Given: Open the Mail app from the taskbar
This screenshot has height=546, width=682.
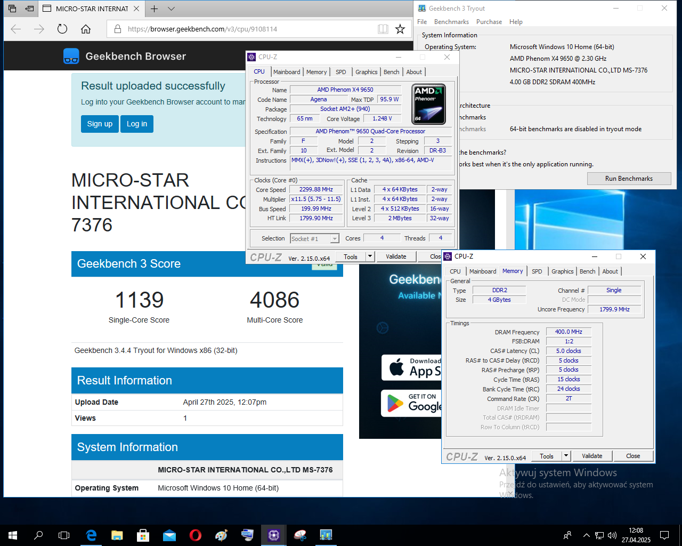Looking at the screenshot, I should (x=169, y=535).
